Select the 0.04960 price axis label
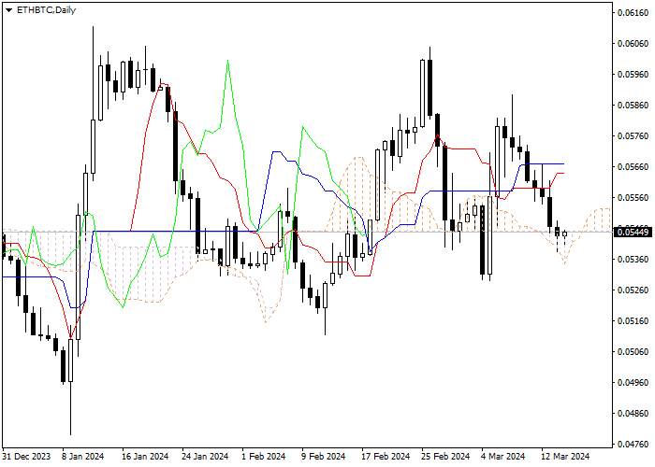This screenshot has height=467, width=655. (x=633, y=383)
